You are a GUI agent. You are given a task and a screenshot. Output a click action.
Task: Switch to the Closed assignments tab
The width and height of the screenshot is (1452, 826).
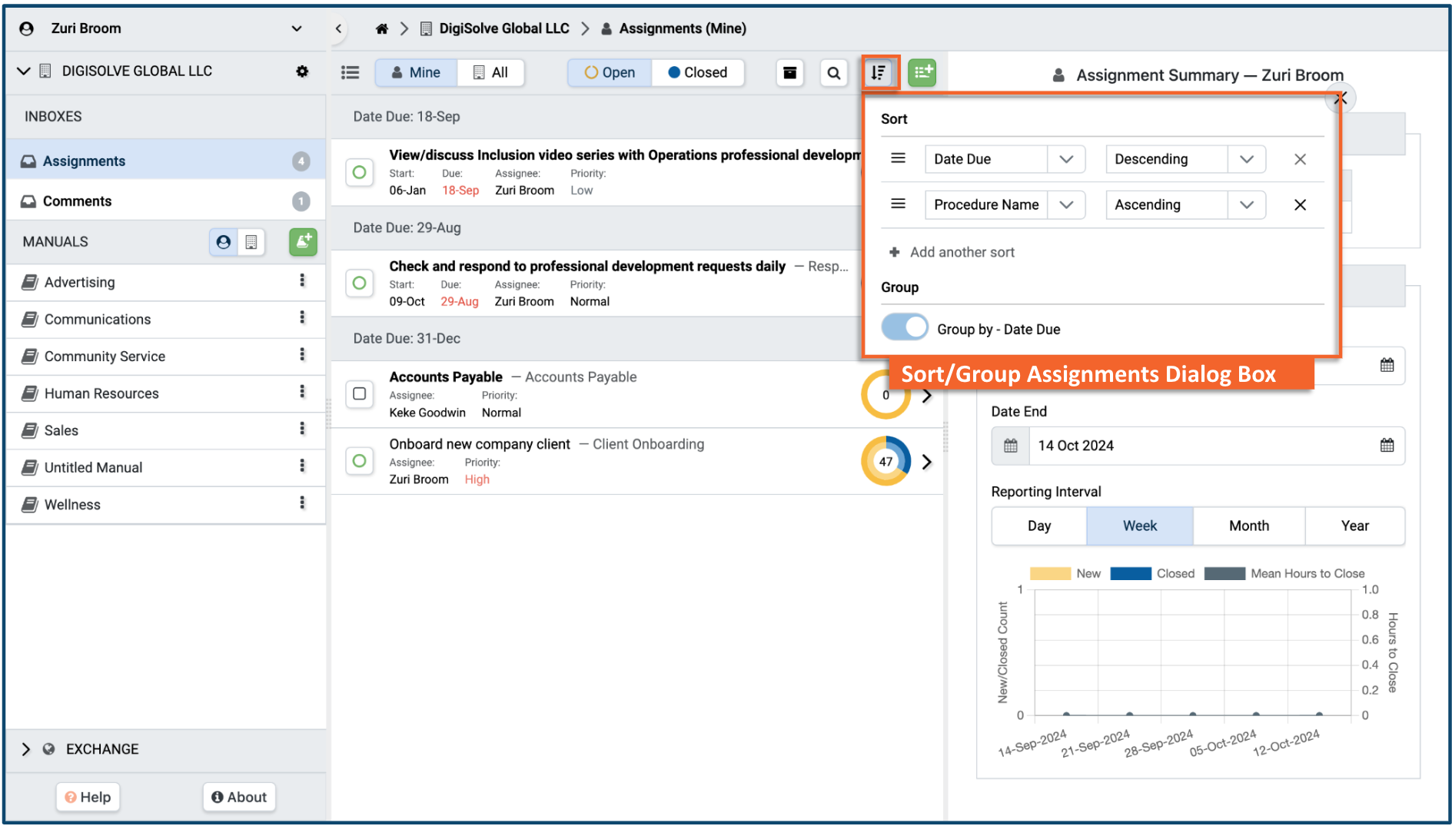[697, 72]
